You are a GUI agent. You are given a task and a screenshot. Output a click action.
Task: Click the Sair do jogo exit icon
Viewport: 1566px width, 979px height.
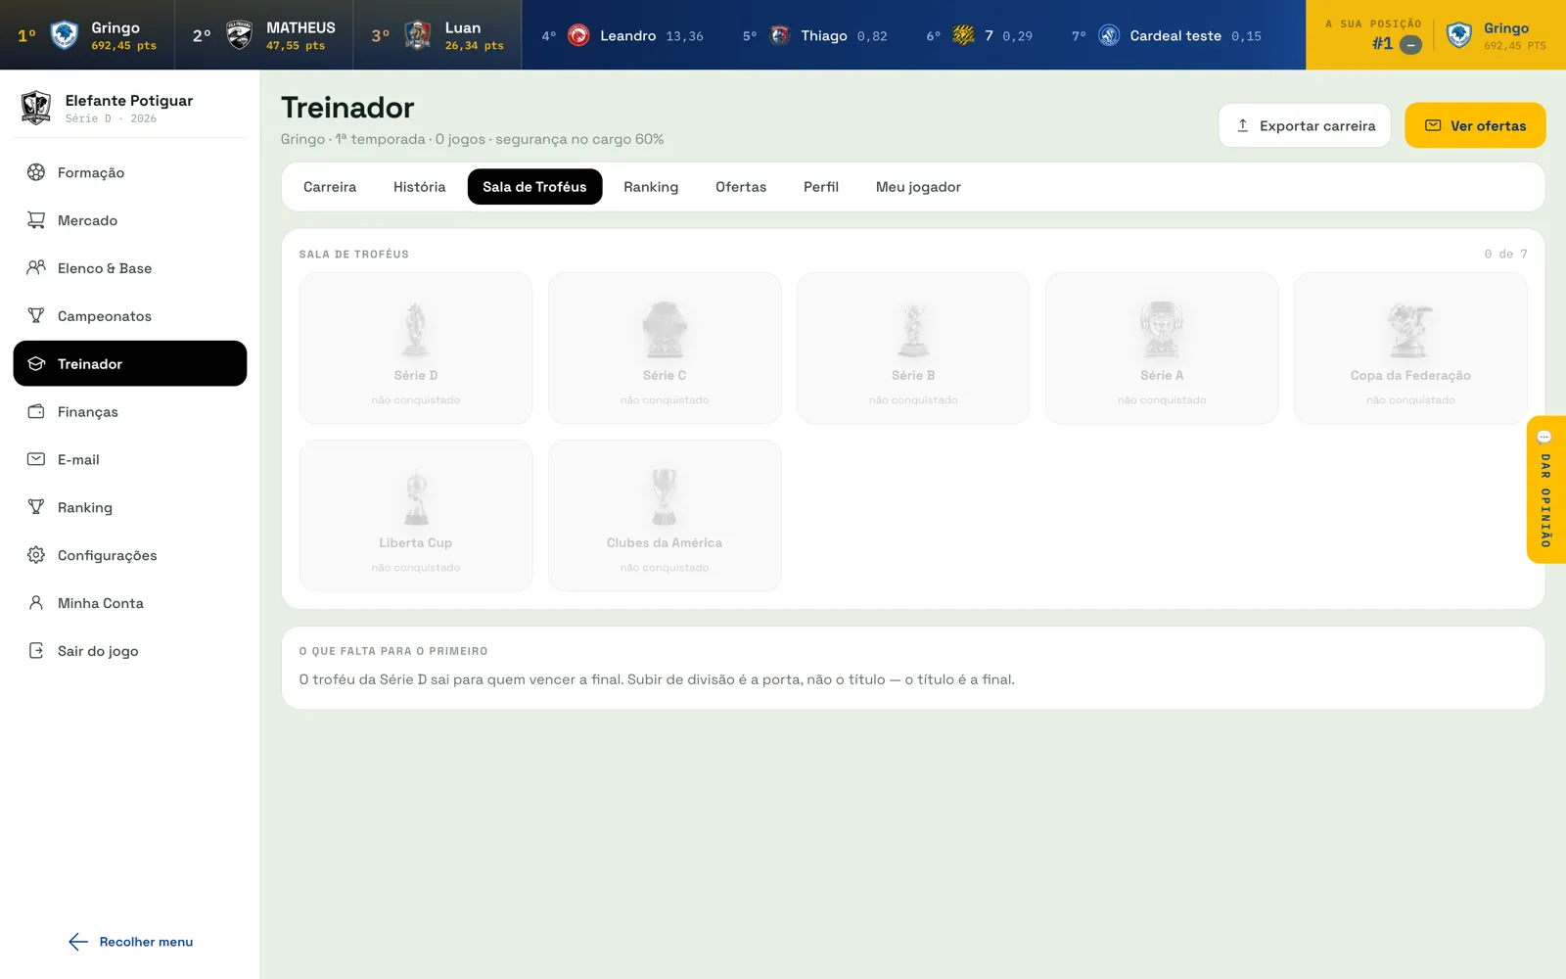pyautogui.click(x=36, y=651)
